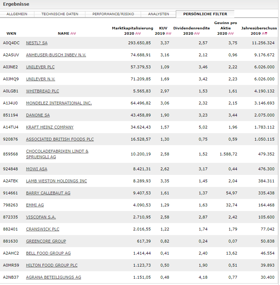Open the Greencore Group link
The width and height of the screenshot is (280, 285).
pos(46,241)
